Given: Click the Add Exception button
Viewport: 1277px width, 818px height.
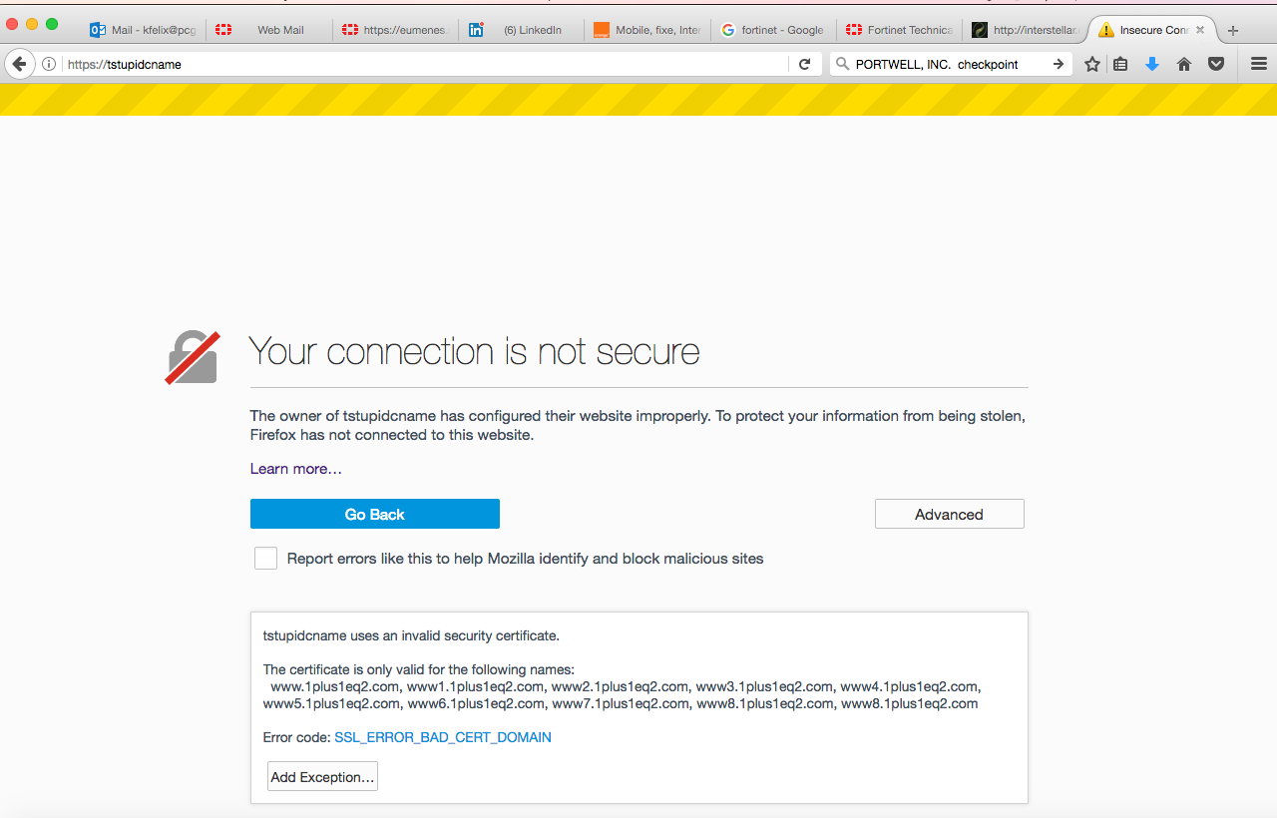Looking at the screenshot, I should [x=321, y=775].
